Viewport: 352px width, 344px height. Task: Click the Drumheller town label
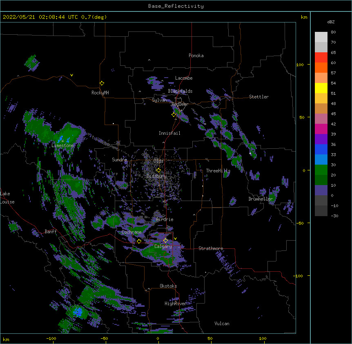point(261,199)
